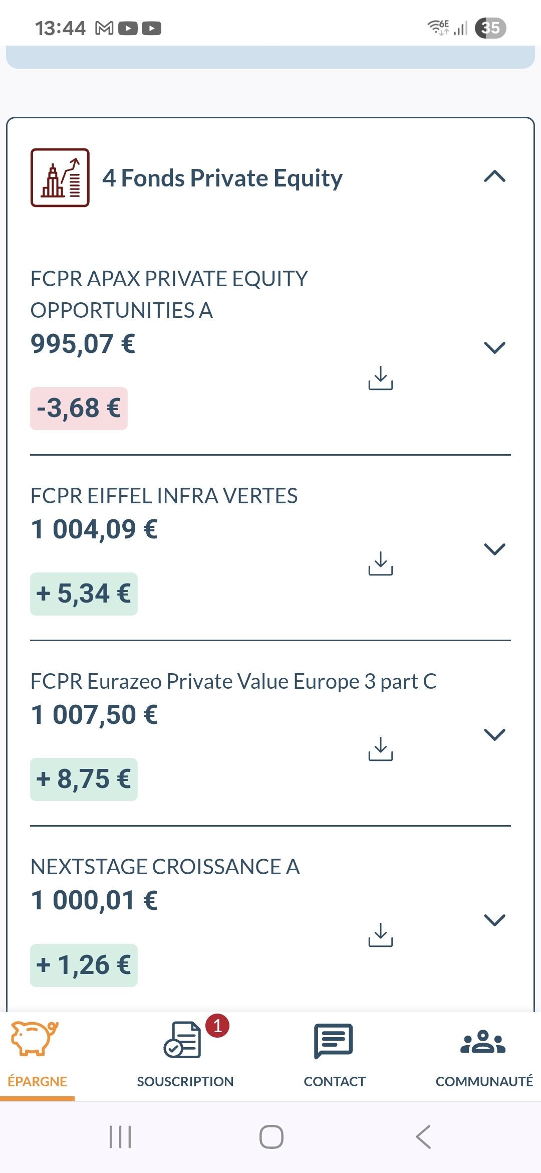Expand NEXTSTAGE CROISSANCE A details
Viewport: 541px width, 1173px height.
pos(495,920)
